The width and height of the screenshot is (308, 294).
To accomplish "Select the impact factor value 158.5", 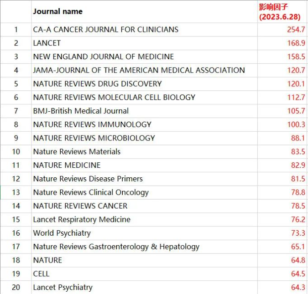I will (296, 57).
